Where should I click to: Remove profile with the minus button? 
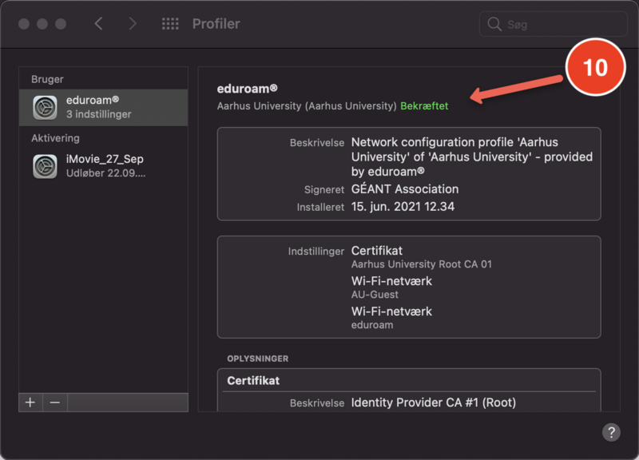[54, 402]
